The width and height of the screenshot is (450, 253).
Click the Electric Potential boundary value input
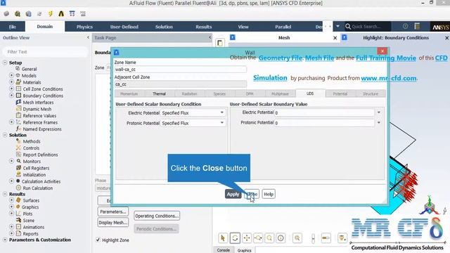tap(325, 112)
